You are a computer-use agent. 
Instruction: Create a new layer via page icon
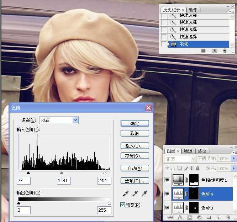pos(218,217)
